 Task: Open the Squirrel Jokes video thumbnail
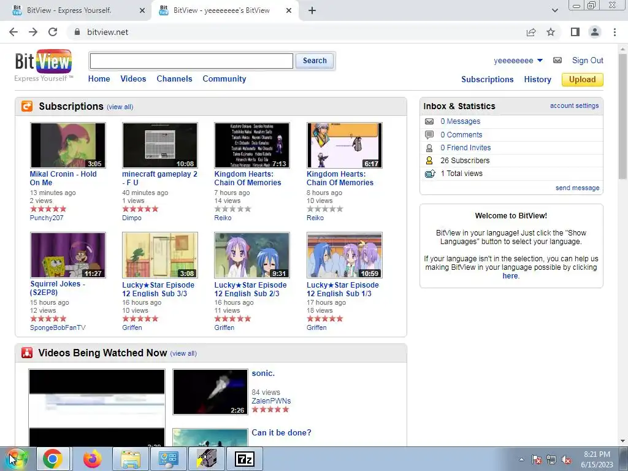68,255
